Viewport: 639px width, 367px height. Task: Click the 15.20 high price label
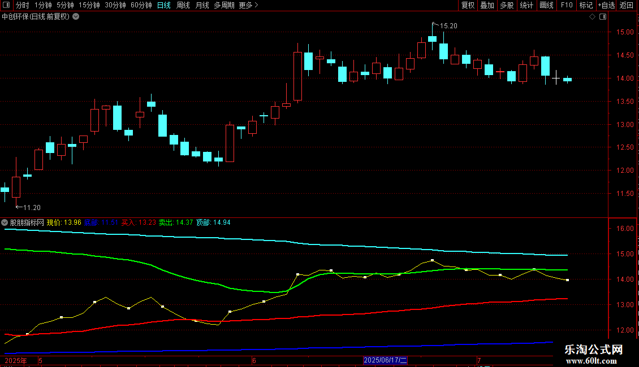(448, 25)
